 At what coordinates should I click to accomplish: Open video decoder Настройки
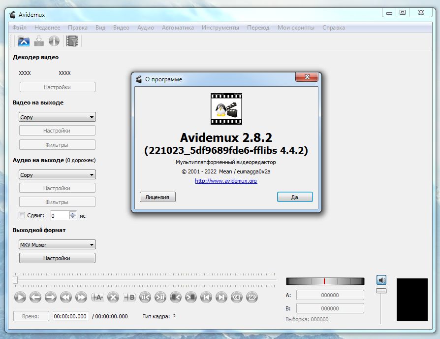click(57, 87)
